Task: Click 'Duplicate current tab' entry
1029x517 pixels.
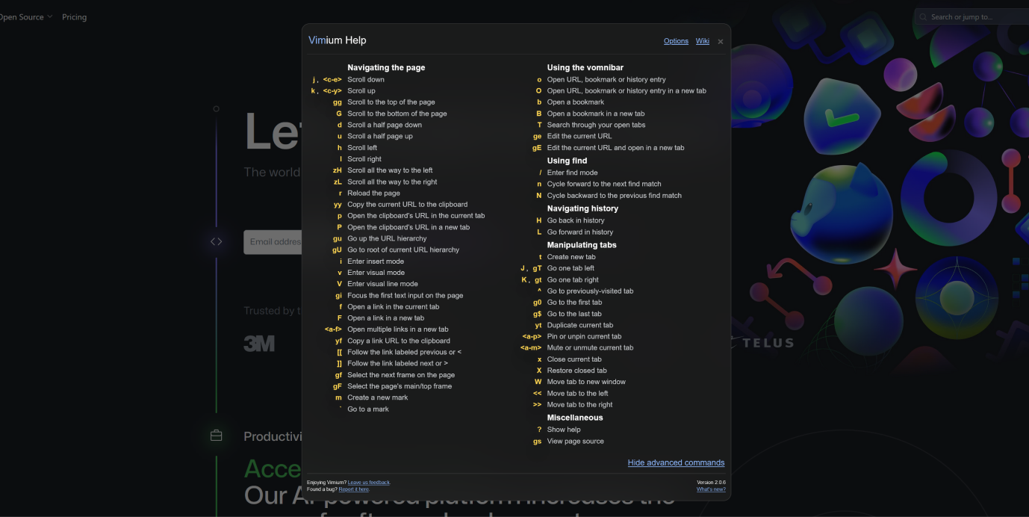Action: click(580, 325)
